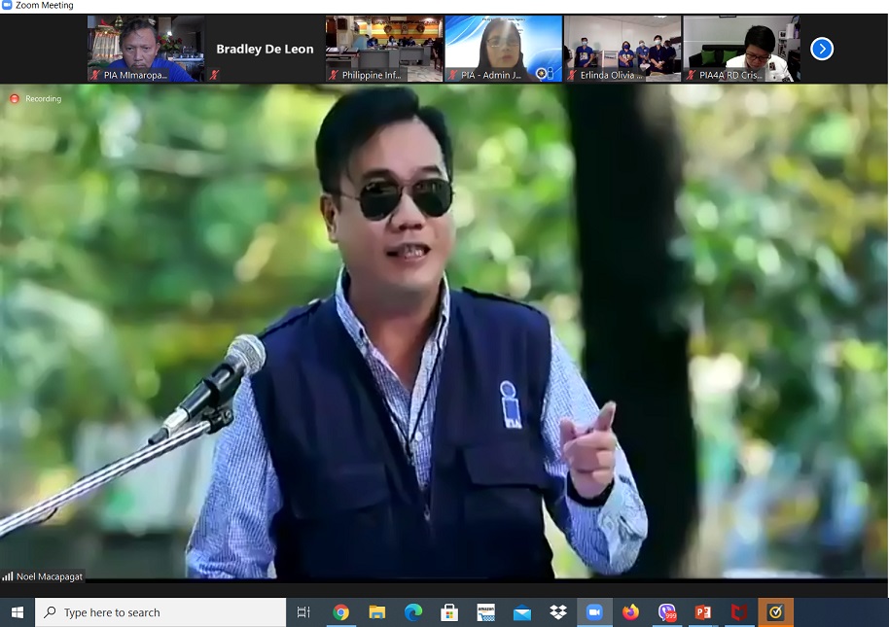This screenshot has height=627, width=889.
Task: Click the PIA - Admin participant thumbnail
Action: [503, 49]
